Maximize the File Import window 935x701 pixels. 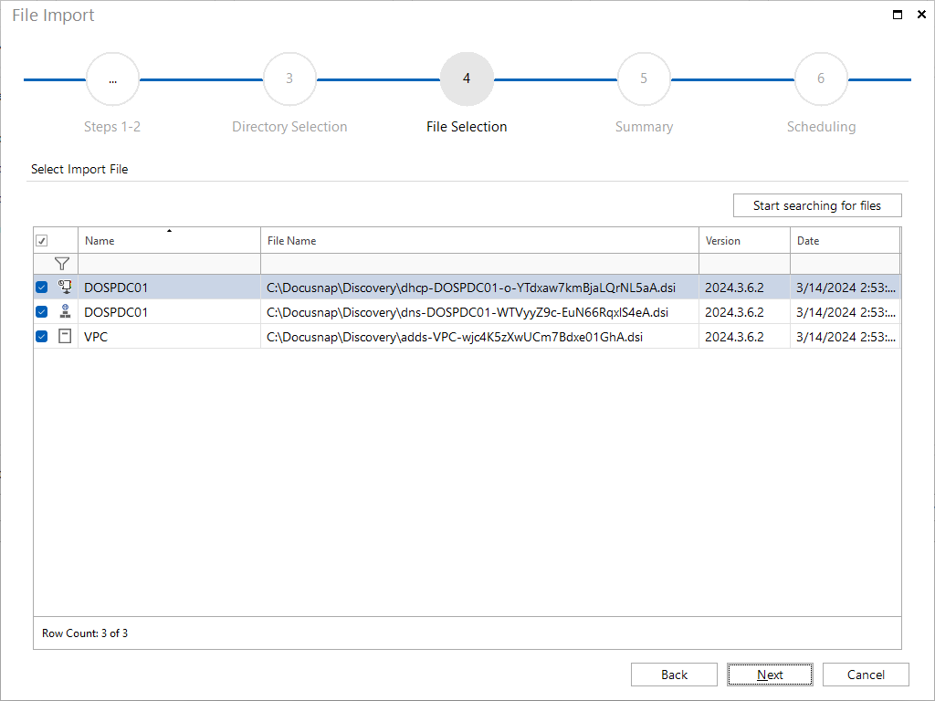898,15
